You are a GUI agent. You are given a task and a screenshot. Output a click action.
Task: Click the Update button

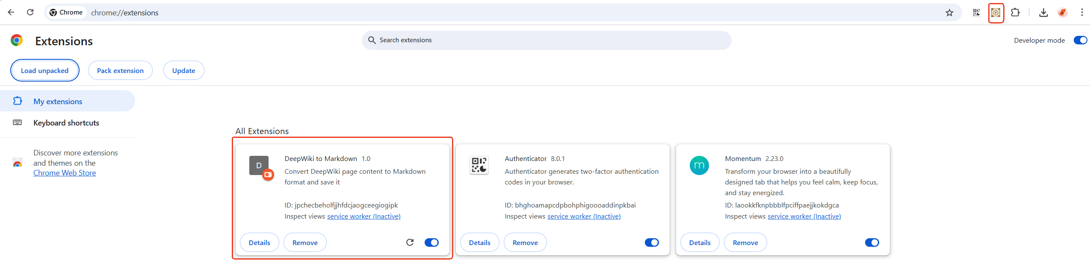click(184, 70)
